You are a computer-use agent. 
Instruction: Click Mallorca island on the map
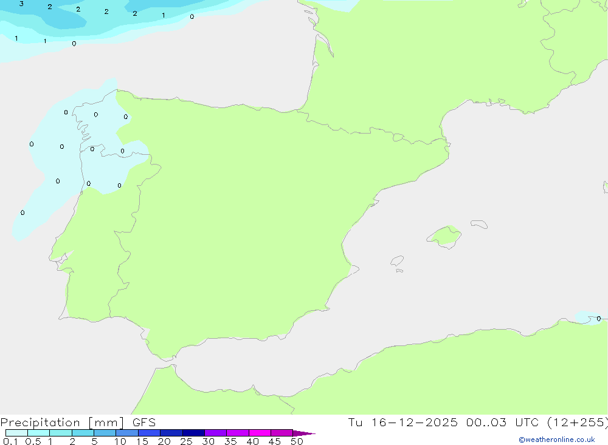coord(444,236)
